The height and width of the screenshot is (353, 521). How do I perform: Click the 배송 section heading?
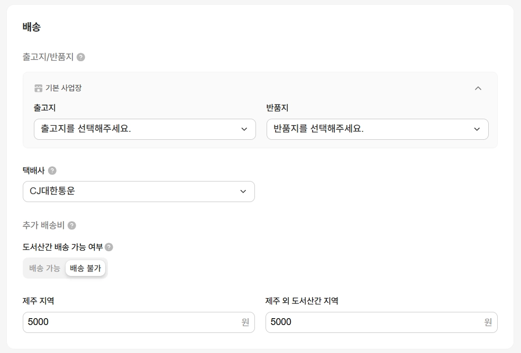pyautogui.click(x=32, y=27)
